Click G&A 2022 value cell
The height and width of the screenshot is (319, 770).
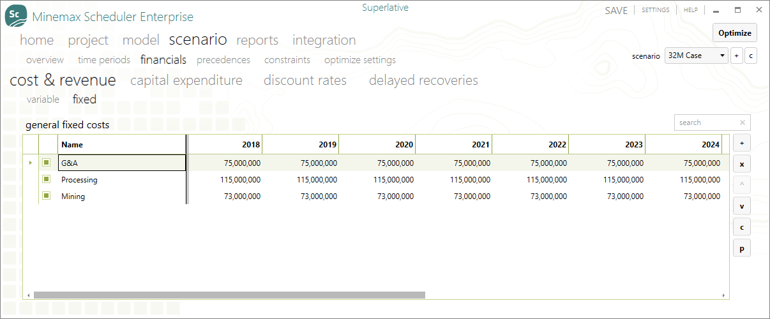coord(531,163)
